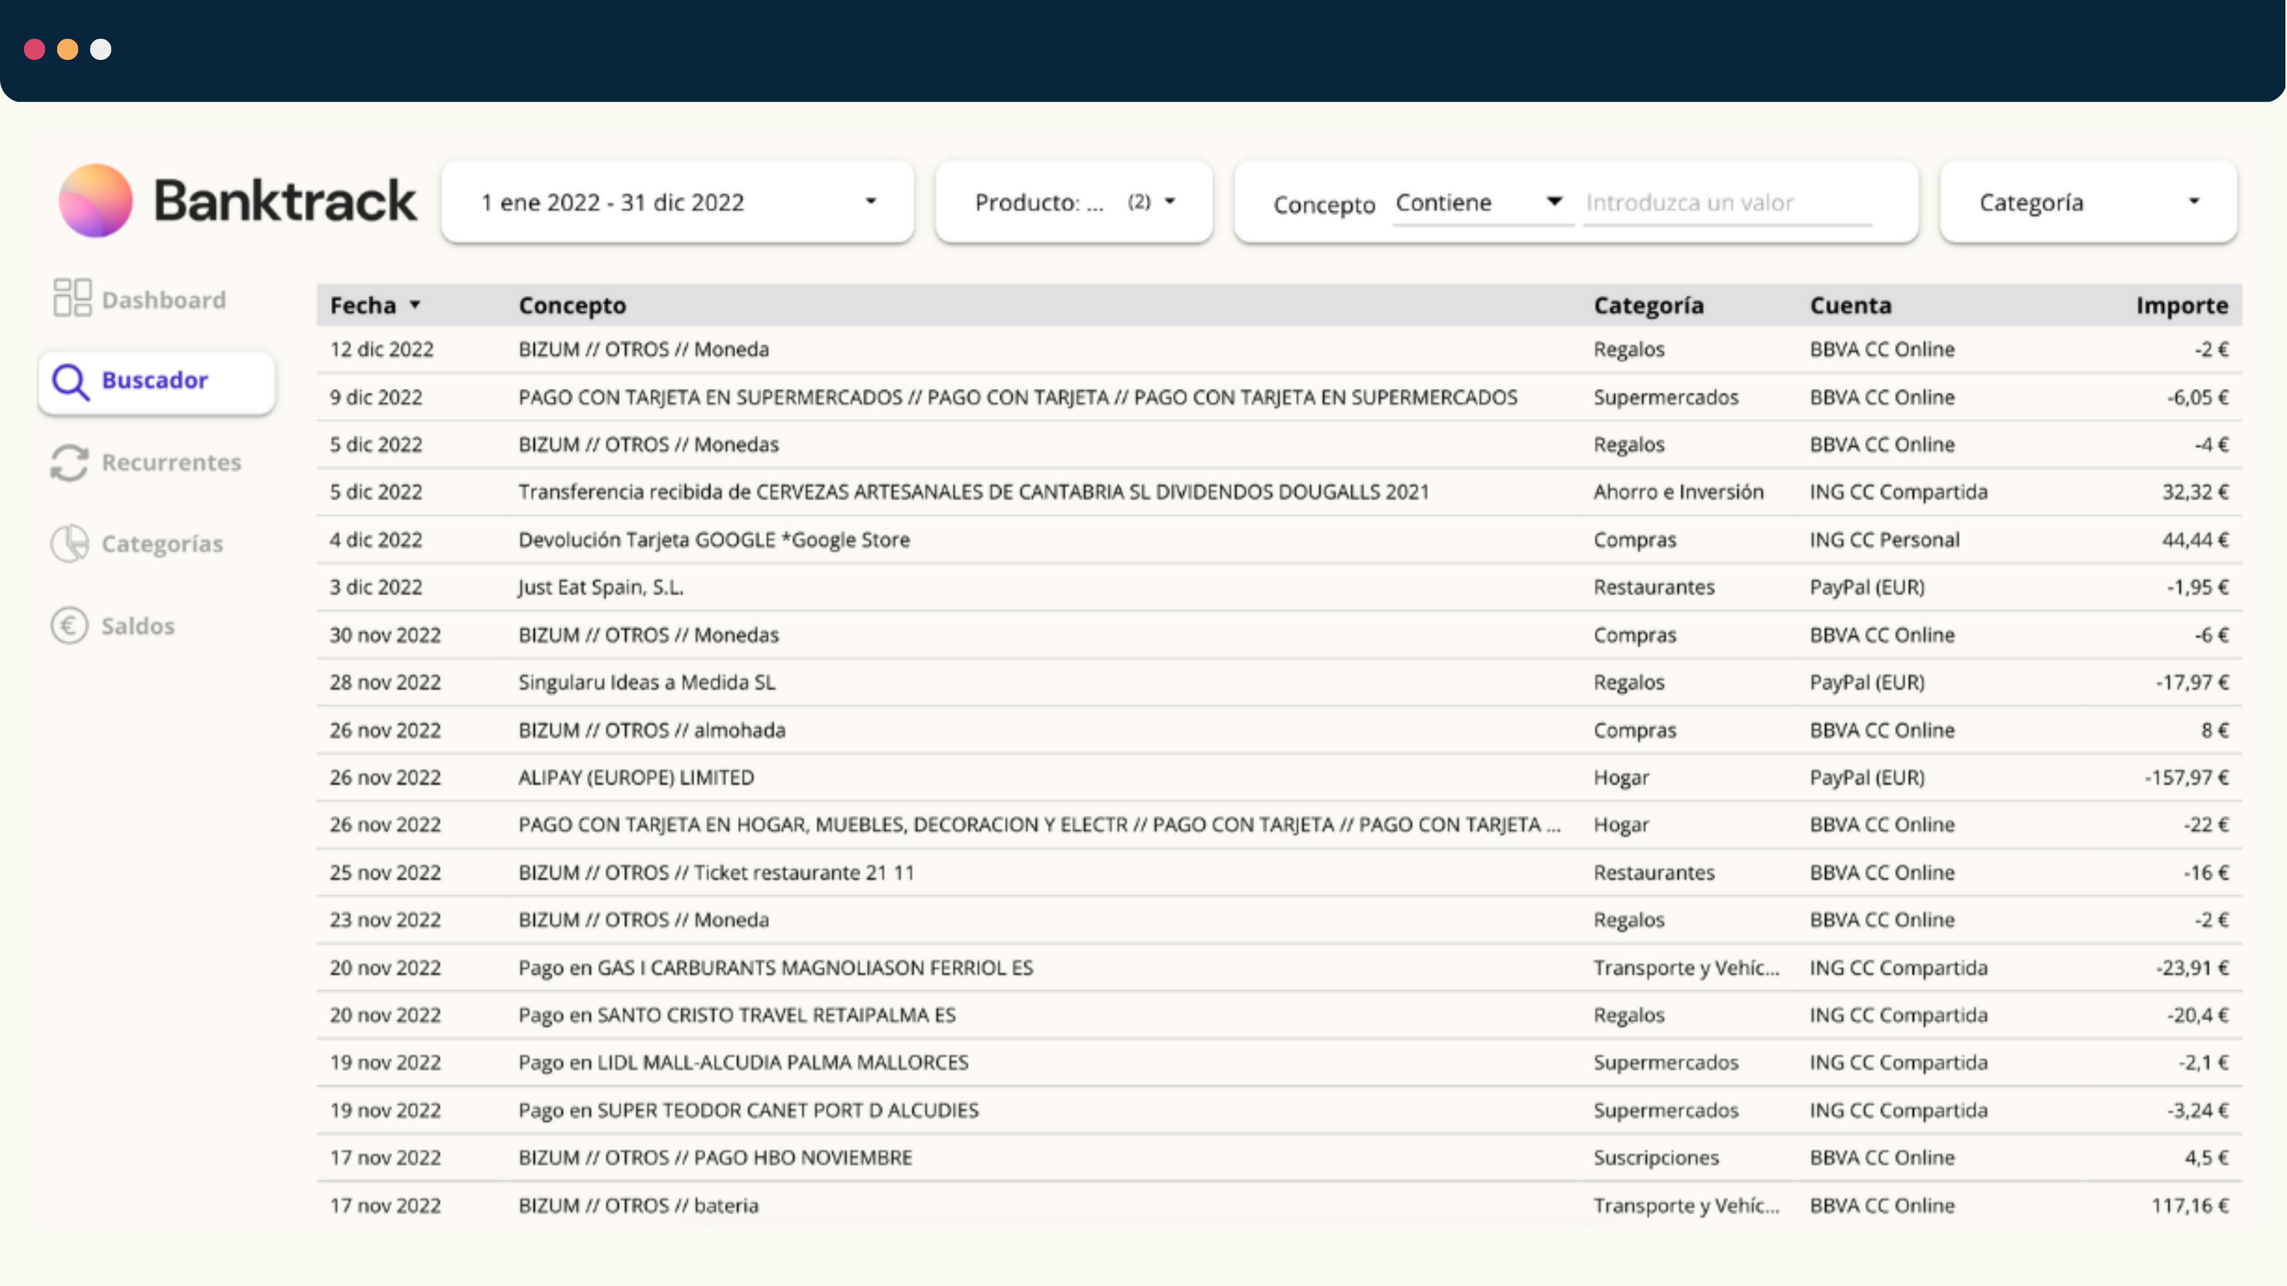Select Transferencia recibida de CERVEZAS ARTESANALES row
This screenshot has width=2287, height=1286.
click(x=1279, y=492)
